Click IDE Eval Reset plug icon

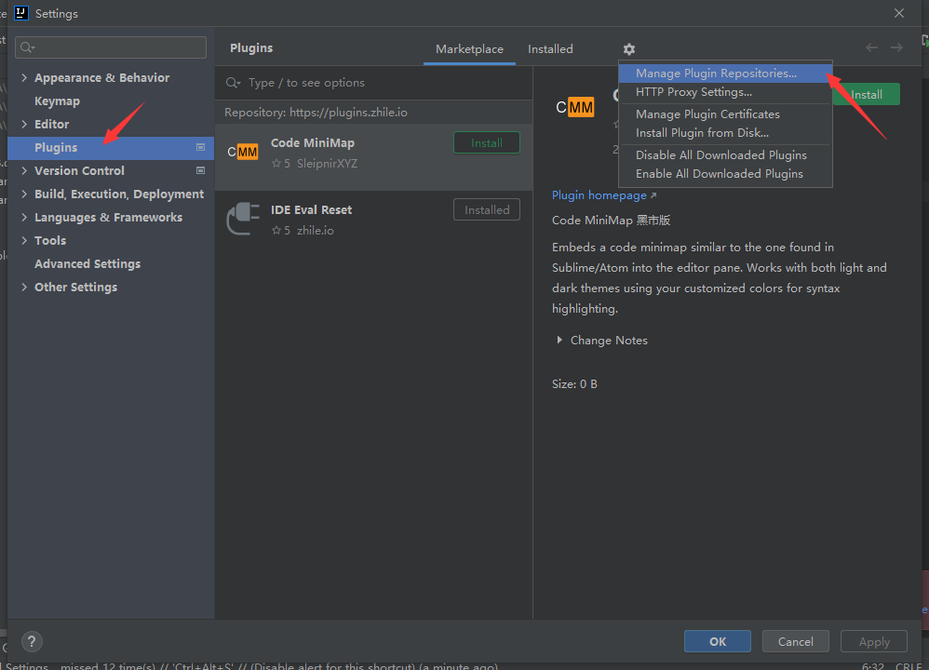tap(243, 219)
